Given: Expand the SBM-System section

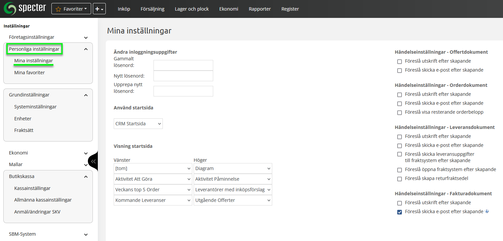Looking at the screenshot, I should coord(86,234).
